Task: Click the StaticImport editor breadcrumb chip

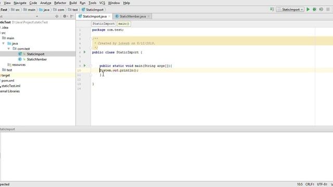Action: click(x=104, y=24)
